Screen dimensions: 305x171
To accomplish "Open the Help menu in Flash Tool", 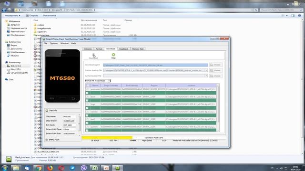I will 73,43.
